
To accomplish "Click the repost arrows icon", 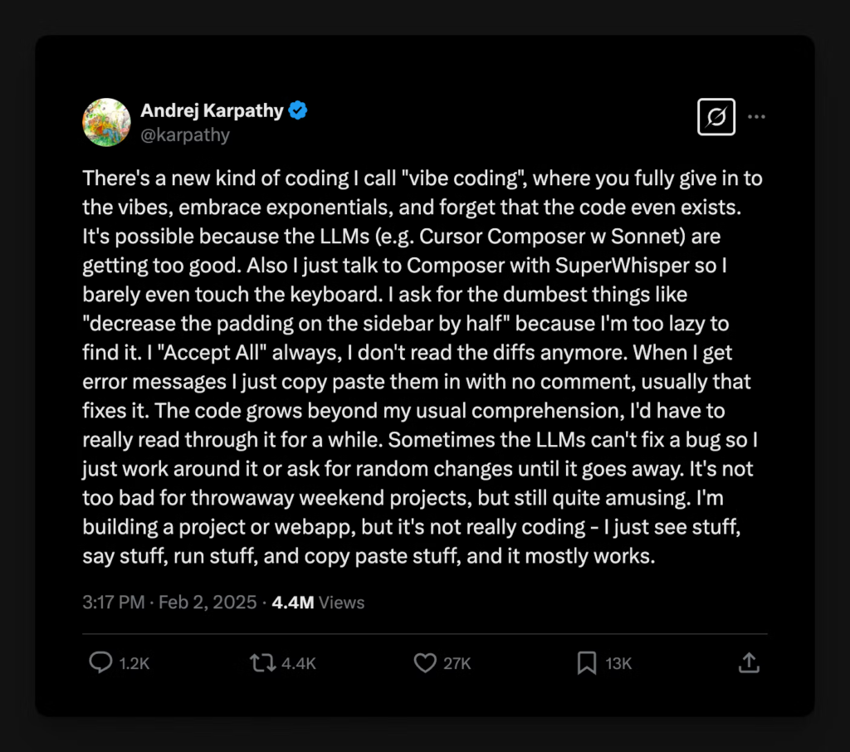I will pyautogui.click(x=262, y=662).
